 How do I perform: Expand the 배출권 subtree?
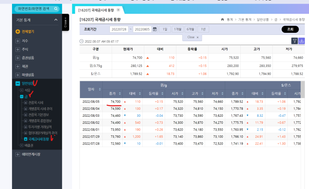pyautogui.click(x=22, y=145)
